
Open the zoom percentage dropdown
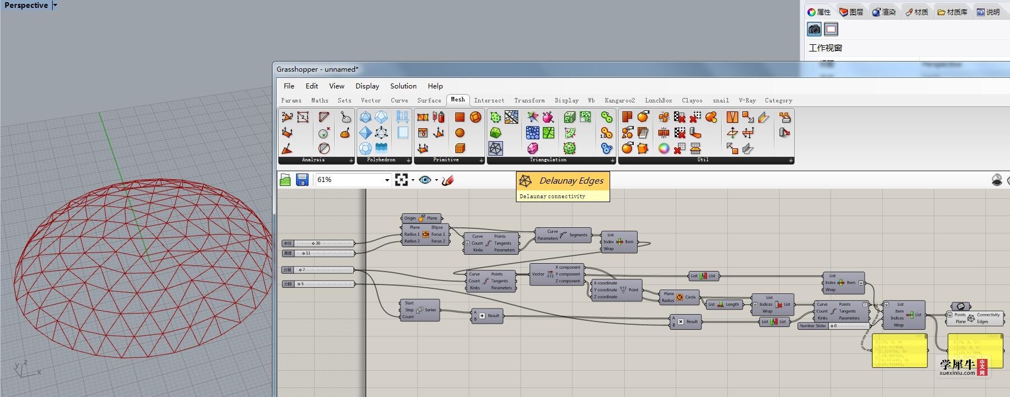pyautogui.click(x=386, y=180)
